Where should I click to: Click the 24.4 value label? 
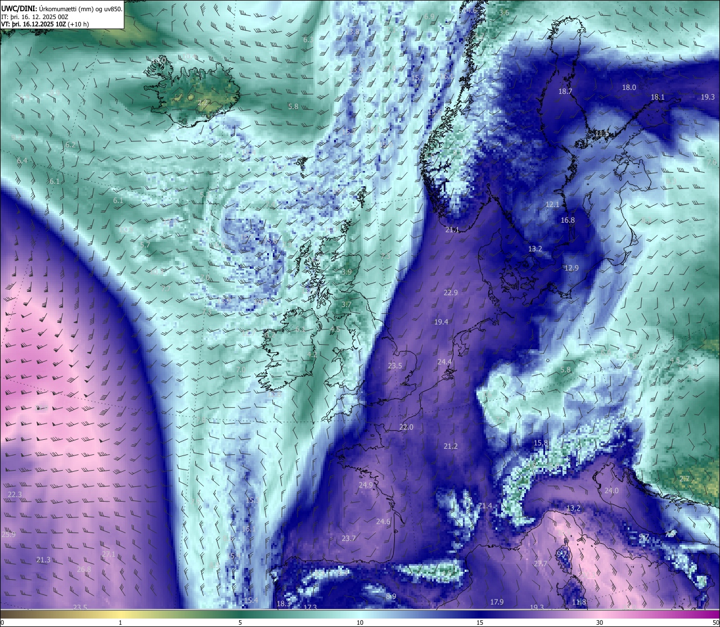pyautogui.click(x=444, y=361)
